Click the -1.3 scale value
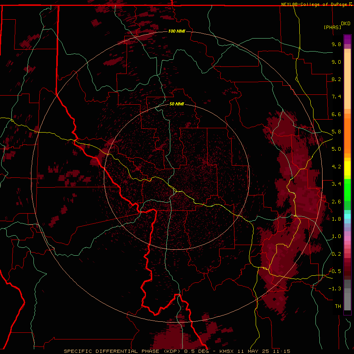This screenshot has height=354, width=354. [335, 289]
